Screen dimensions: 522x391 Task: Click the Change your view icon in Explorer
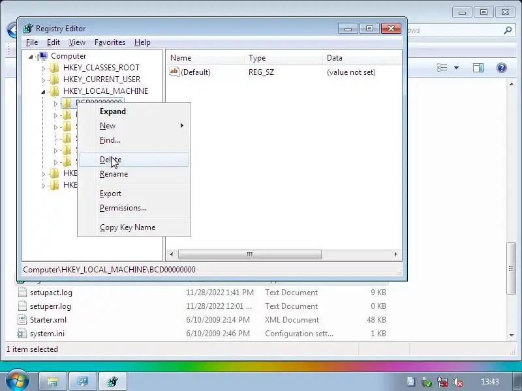coord(442,68)
